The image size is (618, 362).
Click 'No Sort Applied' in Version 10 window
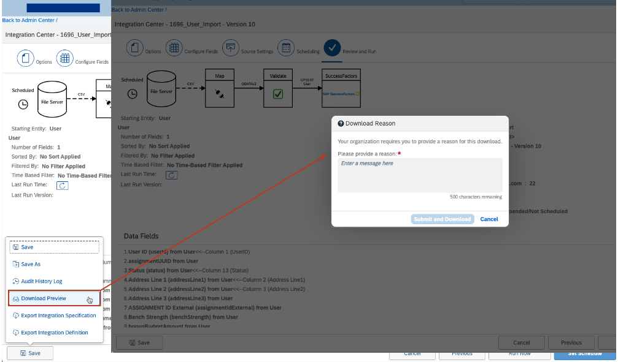[169, 146]
